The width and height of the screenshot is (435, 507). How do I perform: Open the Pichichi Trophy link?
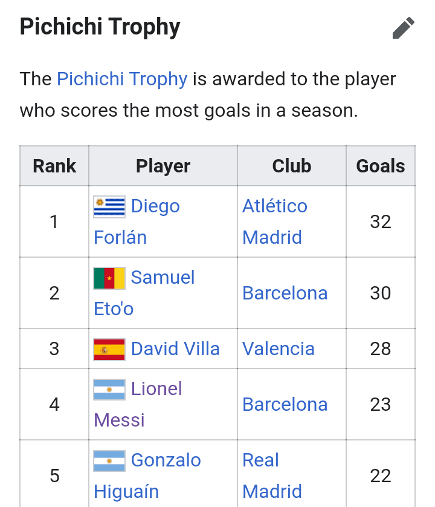122,79
